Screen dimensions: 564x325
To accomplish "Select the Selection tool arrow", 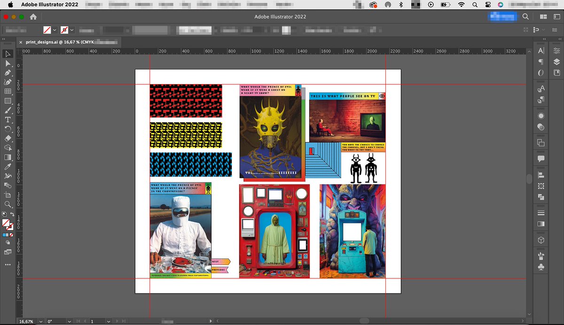I will pos(8,54).
